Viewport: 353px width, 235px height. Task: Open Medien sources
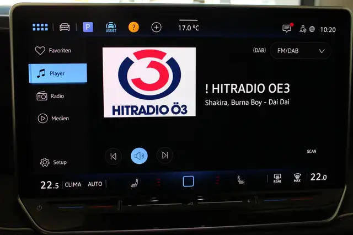(x=54, y=118)
